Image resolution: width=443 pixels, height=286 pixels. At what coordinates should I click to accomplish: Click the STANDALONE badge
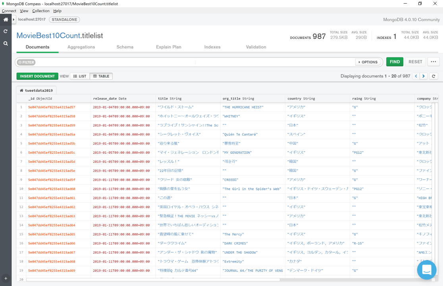64,19
